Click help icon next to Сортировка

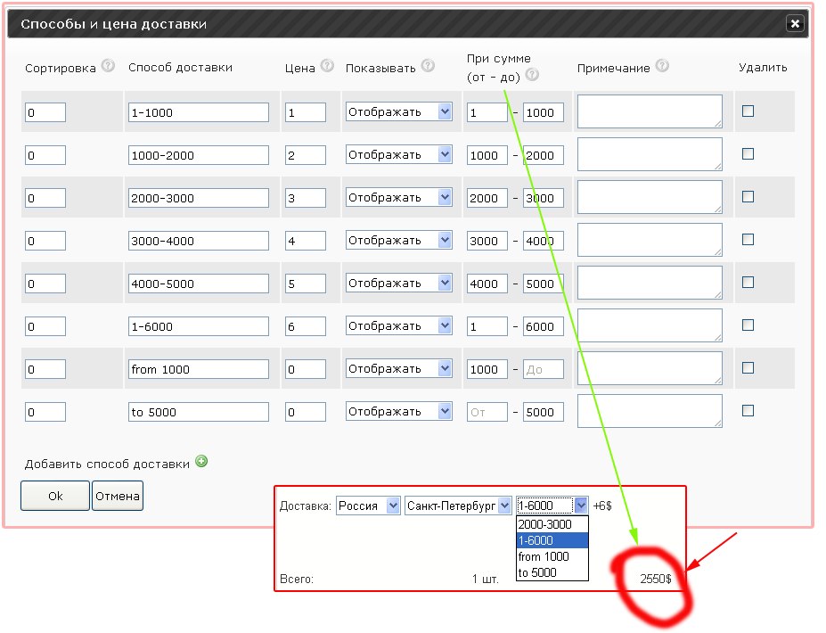point(108,66)
